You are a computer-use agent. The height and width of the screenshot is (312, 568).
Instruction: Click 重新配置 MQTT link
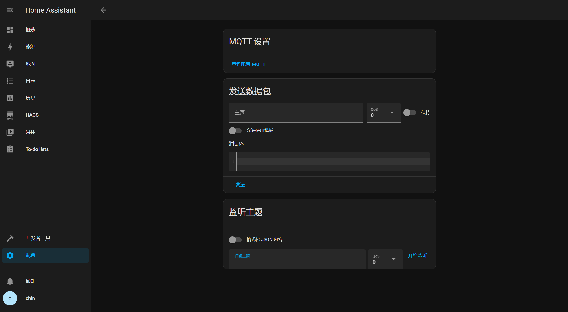point(248,64)
